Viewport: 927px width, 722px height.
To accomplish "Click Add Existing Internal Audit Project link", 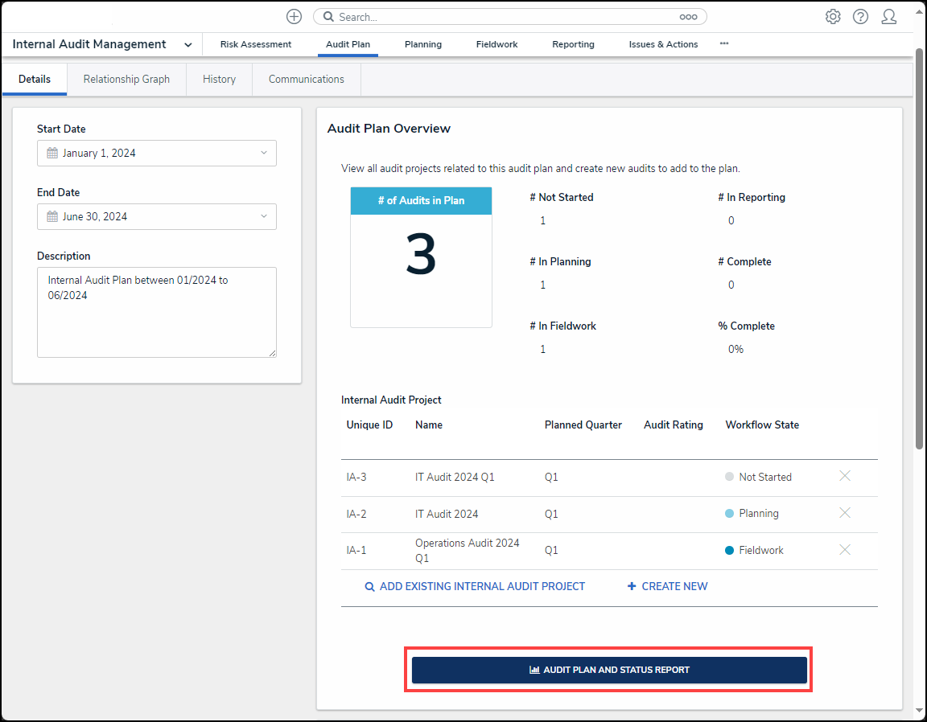I will (475, 587).
